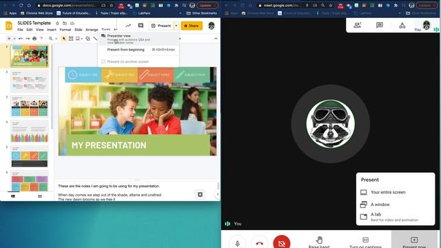
Task: Select slide 1 thumbnail
Action: pyautogui.click(x=29, y=56)
